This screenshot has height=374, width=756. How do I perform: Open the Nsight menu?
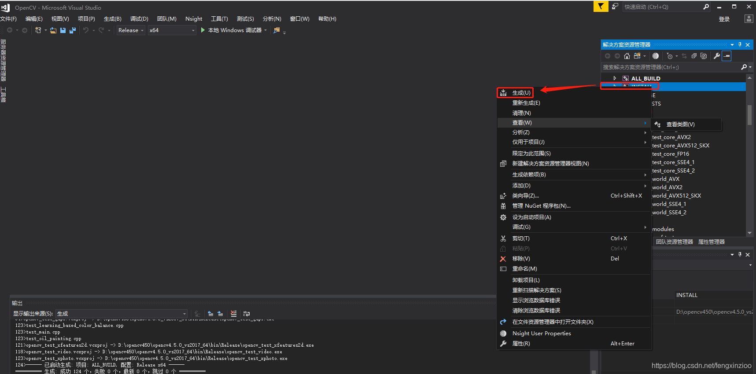194,19
